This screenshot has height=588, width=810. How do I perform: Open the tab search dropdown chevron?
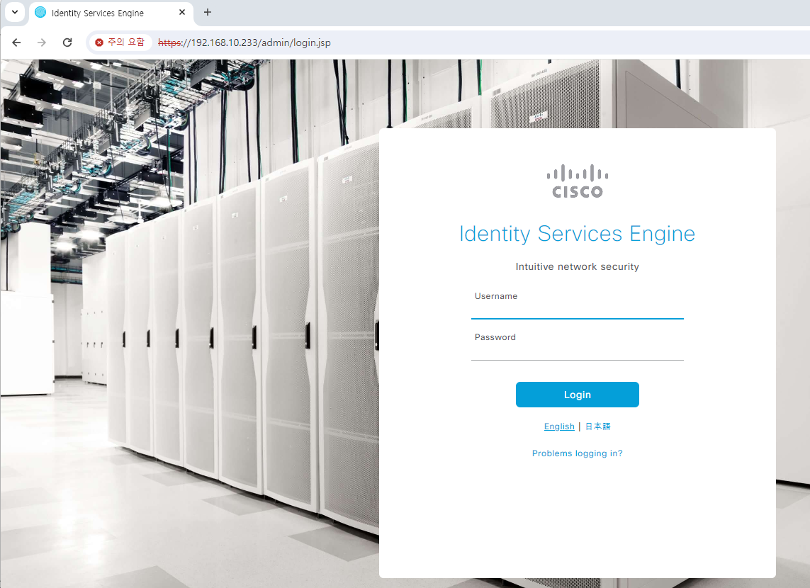(x=15, y=12)
